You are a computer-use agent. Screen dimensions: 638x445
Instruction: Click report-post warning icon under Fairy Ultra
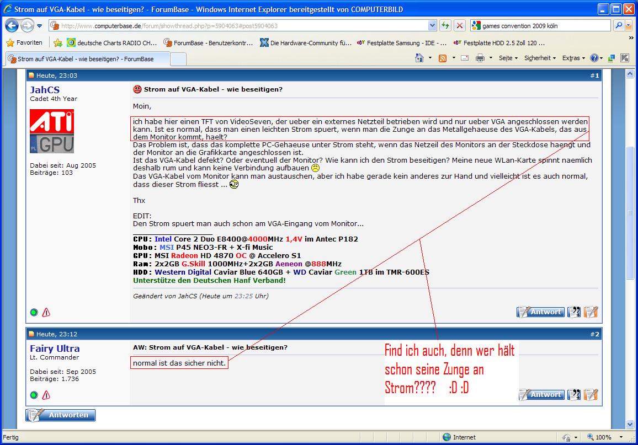(46, 395)
